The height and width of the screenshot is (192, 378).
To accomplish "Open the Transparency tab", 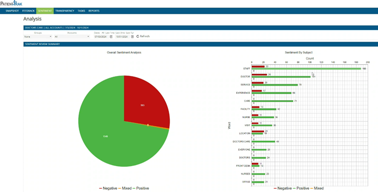I will click(65, 11).
